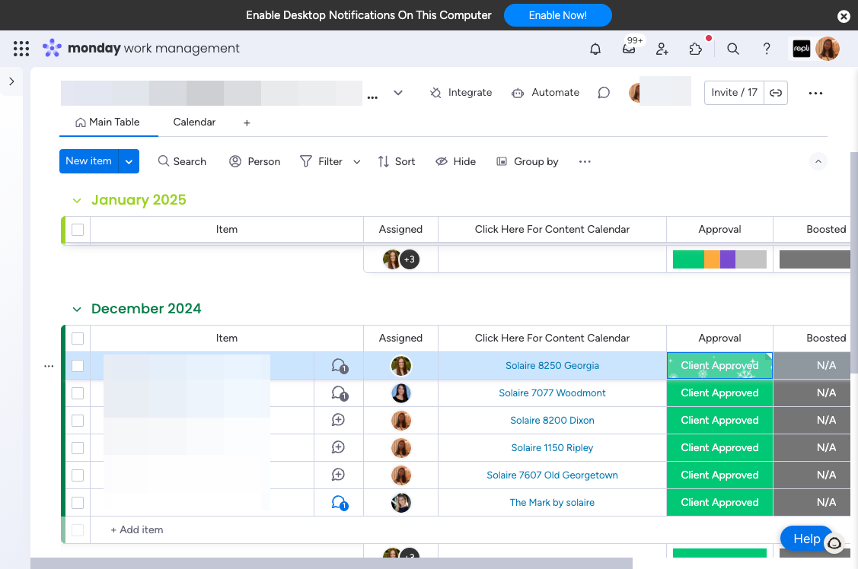Collapse the January 2025 group
The width and height of the screenshot is (858, 569).
pyautogui.click(x=77, y=201)
